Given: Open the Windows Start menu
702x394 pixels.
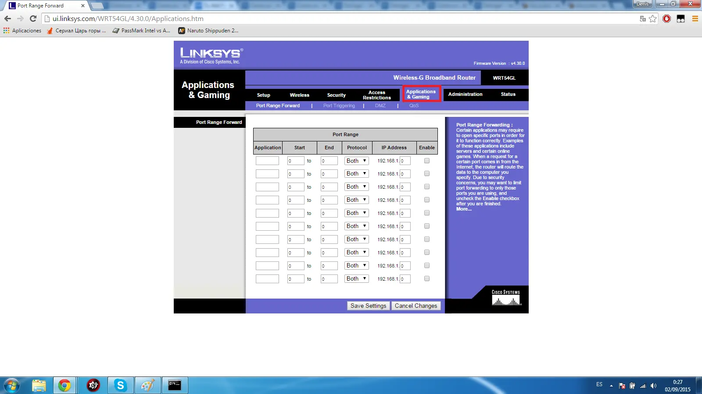Looking at the screenshot, I should pyautogui.click(x=12, y=386).
